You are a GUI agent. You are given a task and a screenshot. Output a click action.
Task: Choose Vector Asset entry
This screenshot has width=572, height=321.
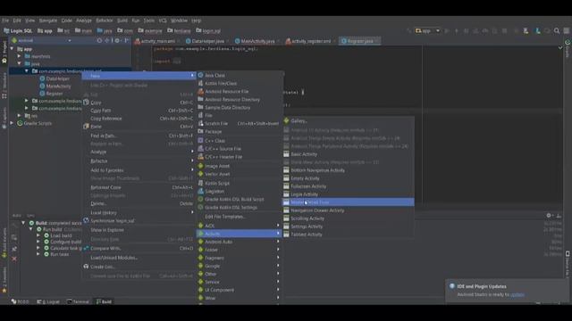(x=240, y=174)
